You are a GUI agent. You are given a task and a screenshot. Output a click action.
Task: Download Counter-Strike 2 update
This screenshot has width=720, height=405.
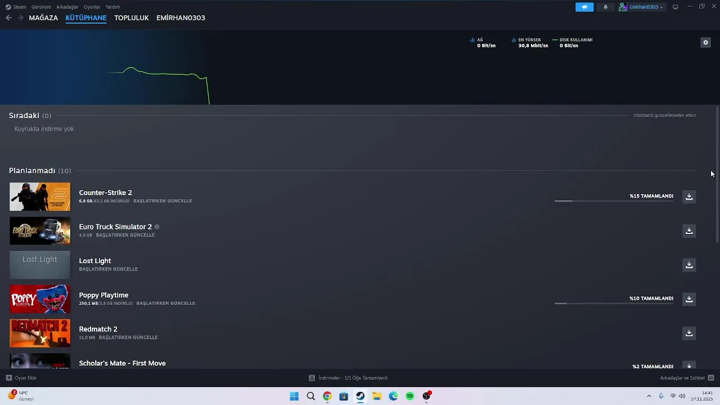[689, 196]
